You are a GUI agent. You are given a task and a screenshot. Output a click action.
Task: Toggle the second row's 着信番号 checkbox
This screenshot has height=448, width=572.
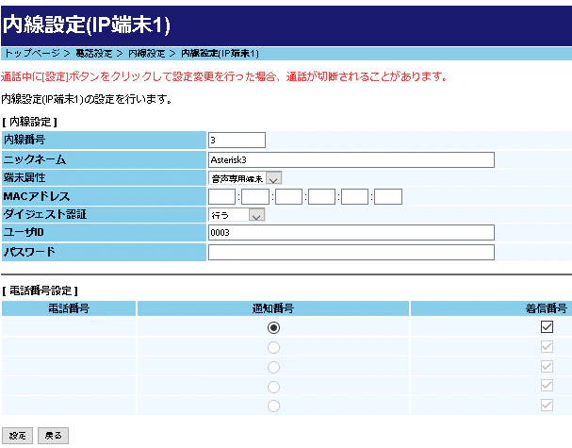point(547,346)
